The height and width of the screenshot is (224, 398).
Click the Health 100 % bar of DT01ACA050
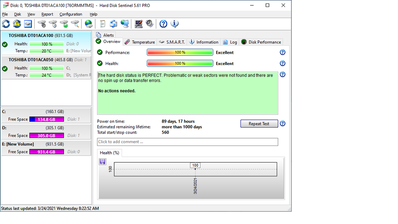47,68
